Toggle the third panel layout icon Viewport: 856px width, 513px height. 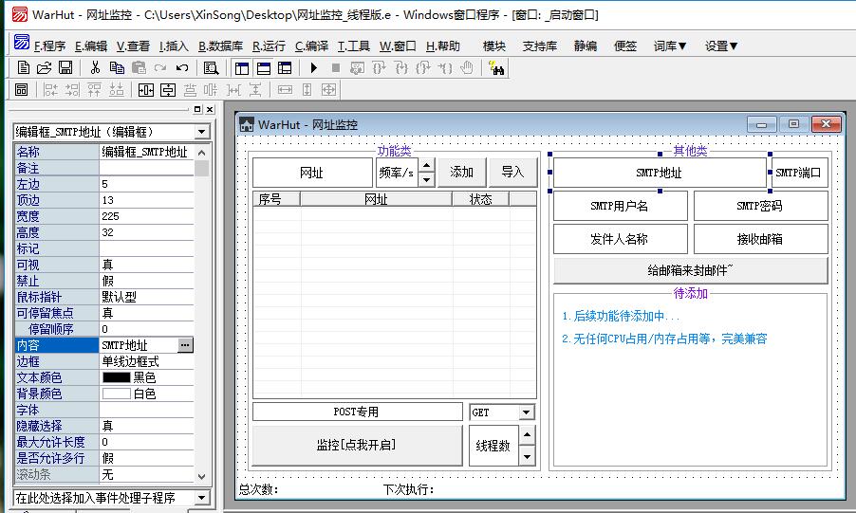285,68
